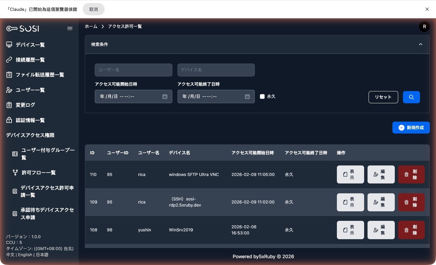
Task: Open デバイス一覧 in the sidebar
Action: click(x=30, y=45)
